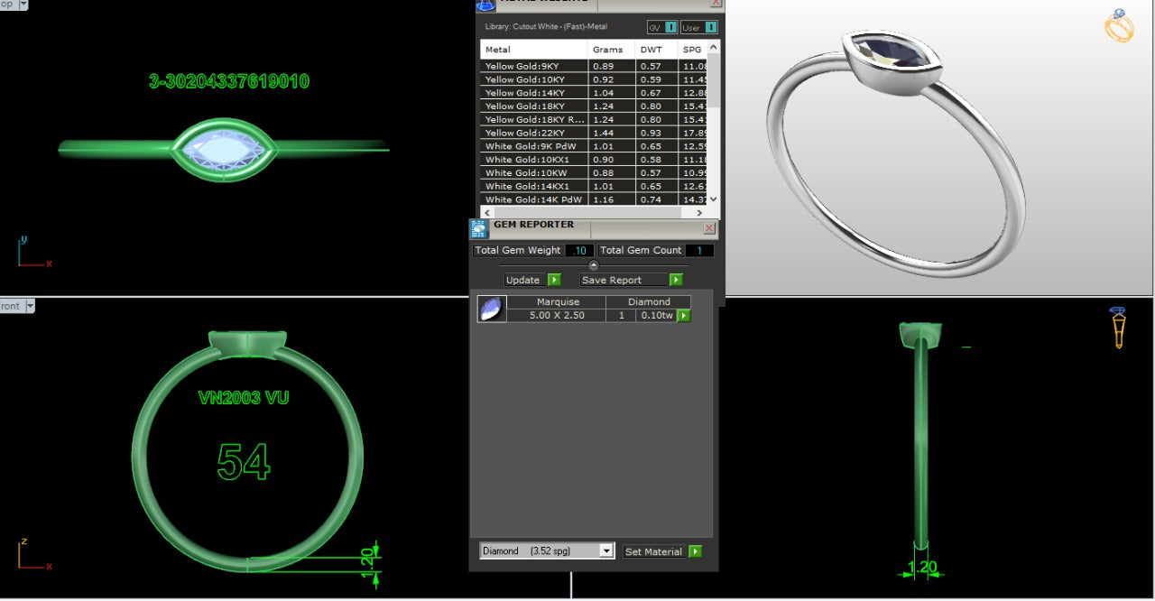This screenshot has width=1155, height=601.
Task: Click the 3-30204337619010 text in Top viewport
Action: (229, 81)
